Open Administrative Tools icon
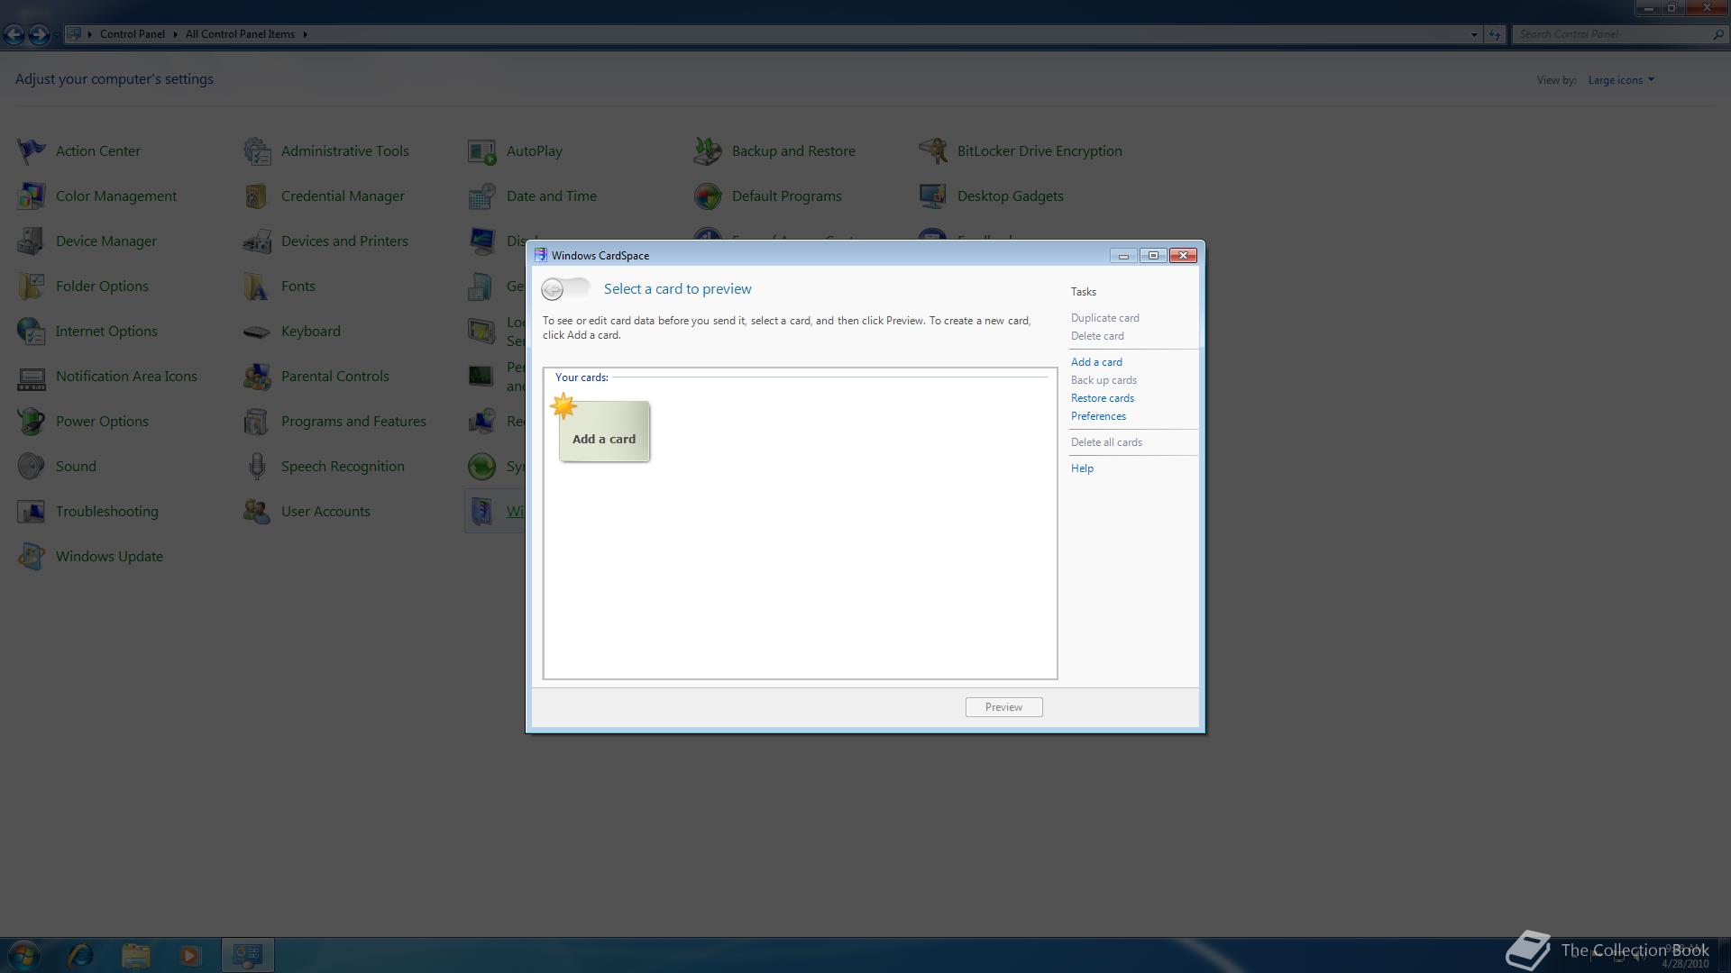This screenshot has width=1731, height=973. click(x=257, y=150)
